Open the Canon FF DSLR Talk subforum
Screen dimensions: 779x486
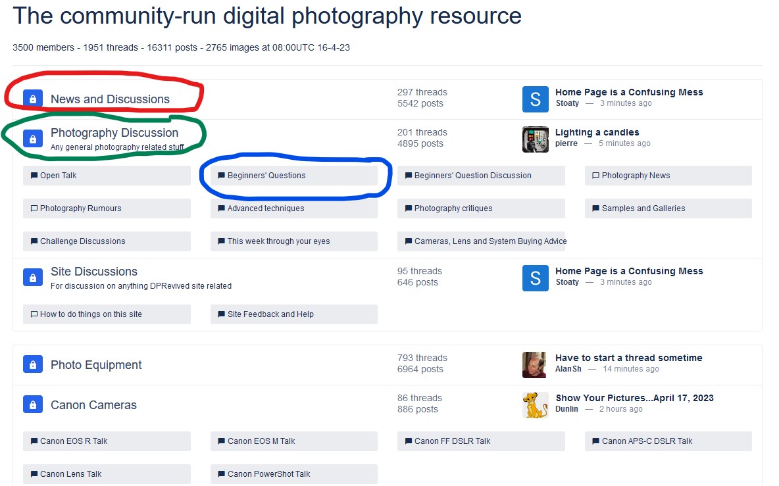(481, 441)
